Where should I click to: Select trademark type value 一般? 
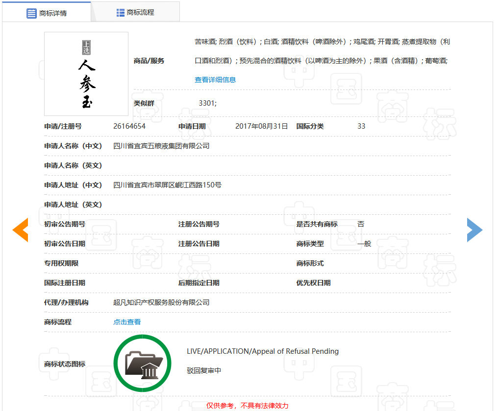[364, 244]
